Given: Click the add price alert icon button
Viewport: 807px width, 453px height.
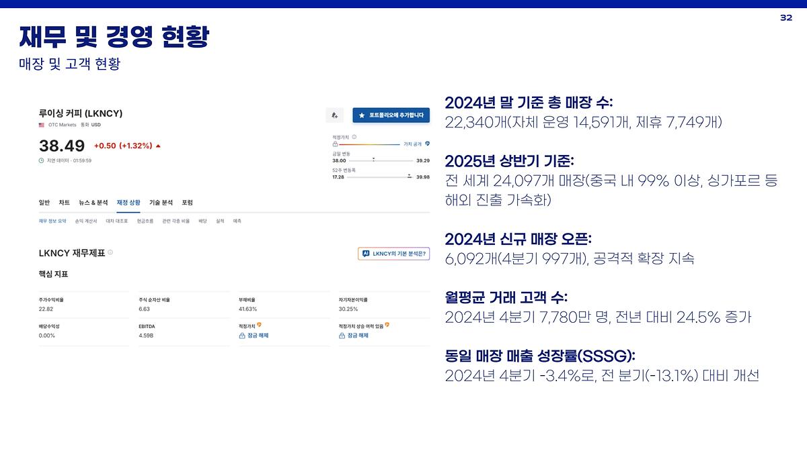Looking at the screenshot, I should click(x=334, y=115).
